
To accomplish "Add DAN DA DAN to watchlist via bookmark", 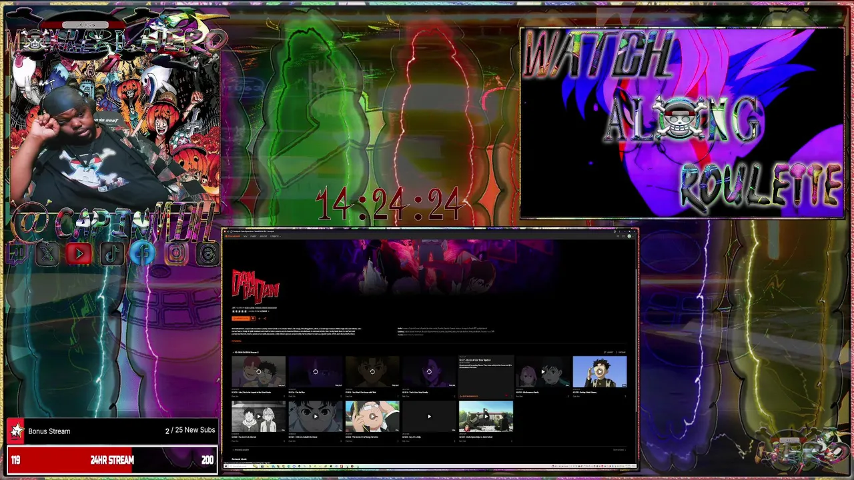I will pyautogui.click(x=253, y=318).
